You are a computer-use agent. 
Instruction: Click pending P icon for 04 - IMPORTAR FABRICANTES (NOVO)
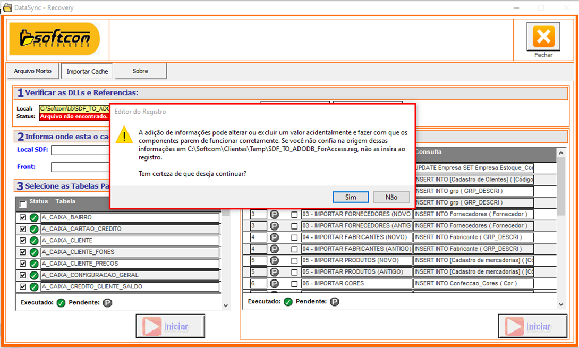tap(275, 237)
